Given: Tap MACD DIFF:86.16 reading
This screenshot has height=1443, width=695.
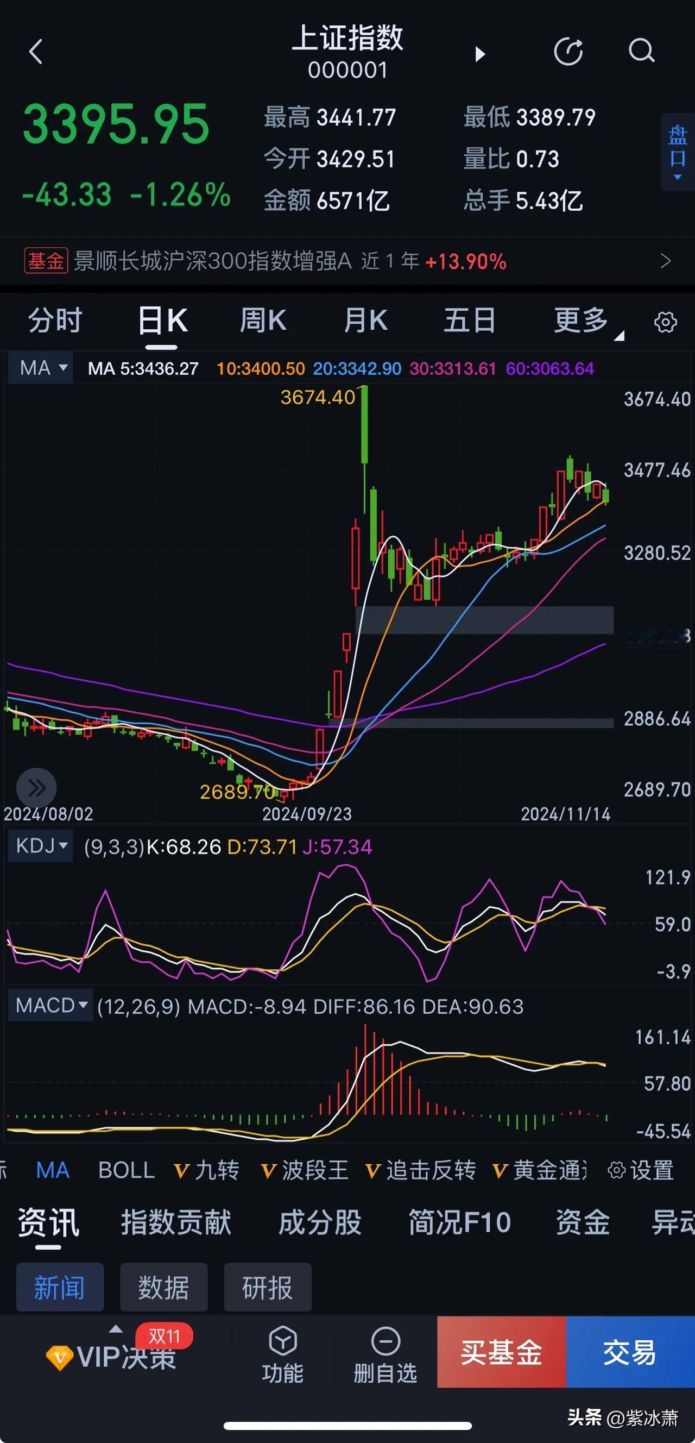Looking at the screenshot, I should point(364,1007).
